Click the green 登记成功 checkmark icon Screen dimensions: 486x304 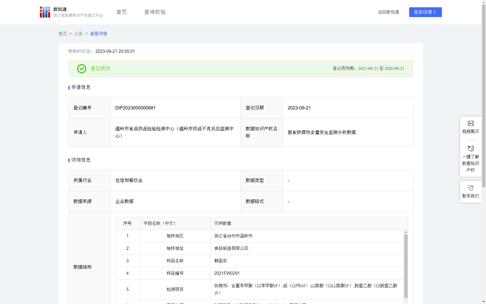point(81,69)
